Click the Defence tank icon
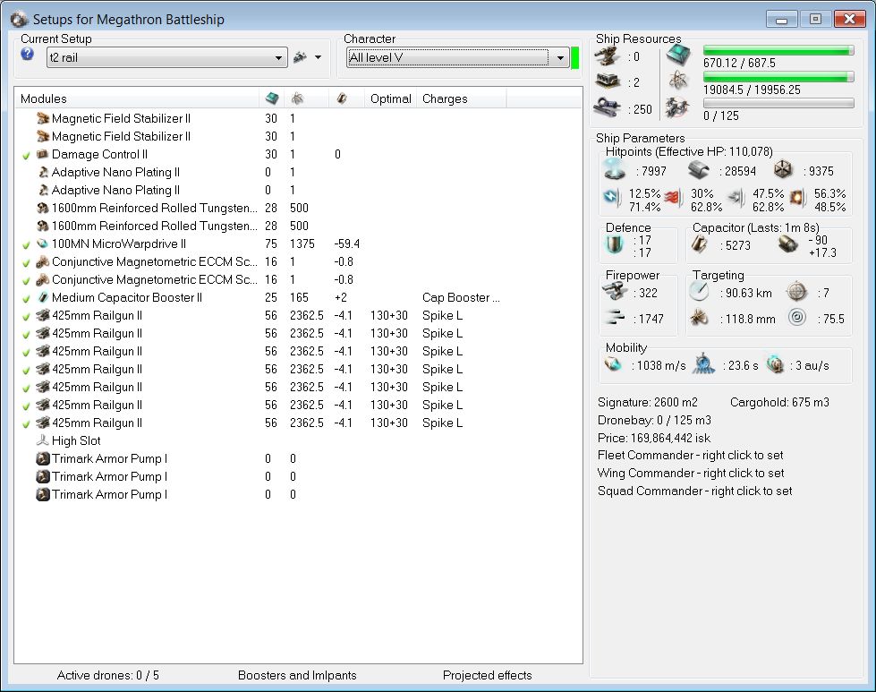 click(615, 244)
